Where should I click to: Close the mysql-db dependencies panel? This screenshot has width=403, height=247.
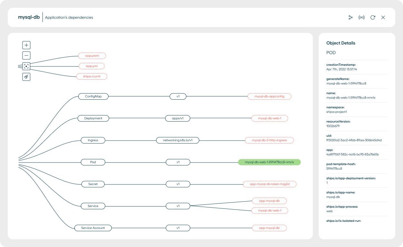383,17
